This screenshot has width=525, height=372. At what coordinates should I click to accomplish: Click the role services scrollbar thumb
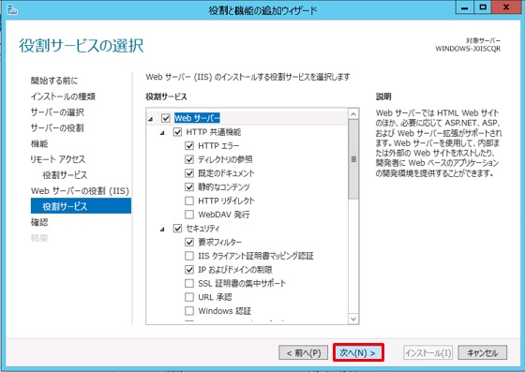coord(353,159)
